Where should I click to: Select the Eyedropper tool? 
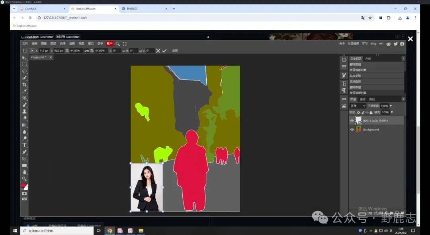pyautogui.click(x=24, y=91)
